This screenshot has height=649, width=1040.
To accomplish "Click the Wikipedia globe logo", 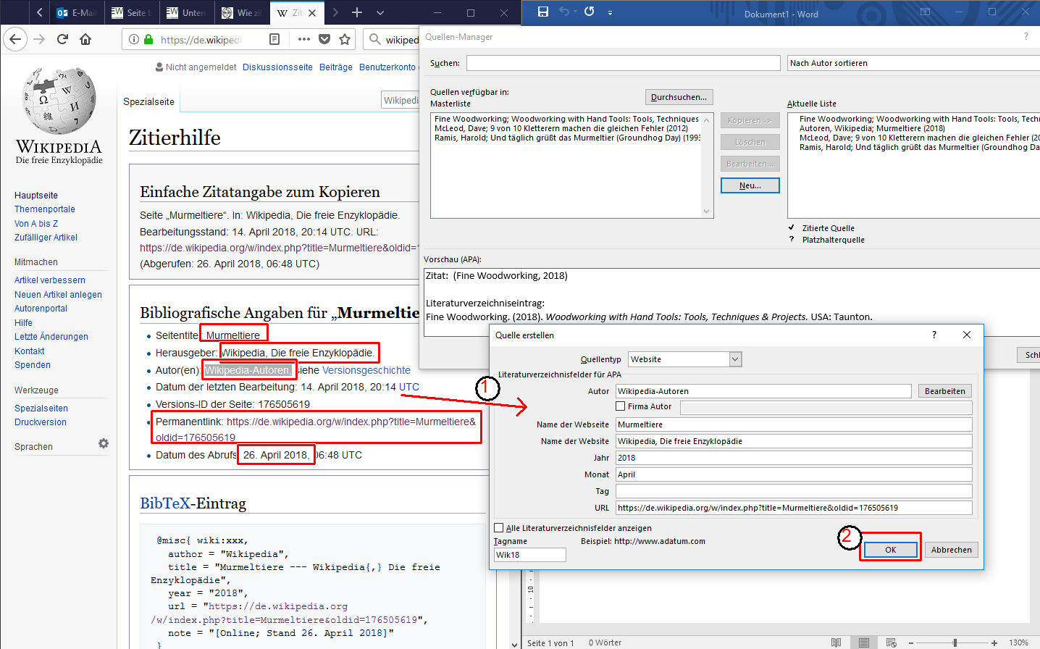I will (x=59, y=101).
